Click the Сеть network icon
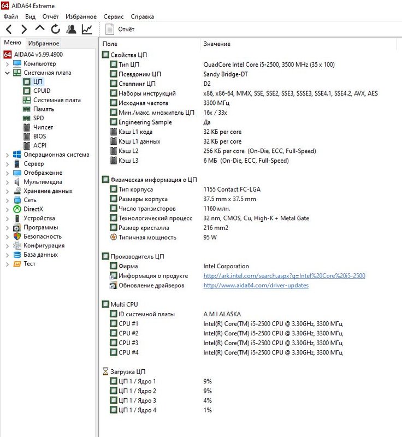The image size is (402, 437). [17, 200]
